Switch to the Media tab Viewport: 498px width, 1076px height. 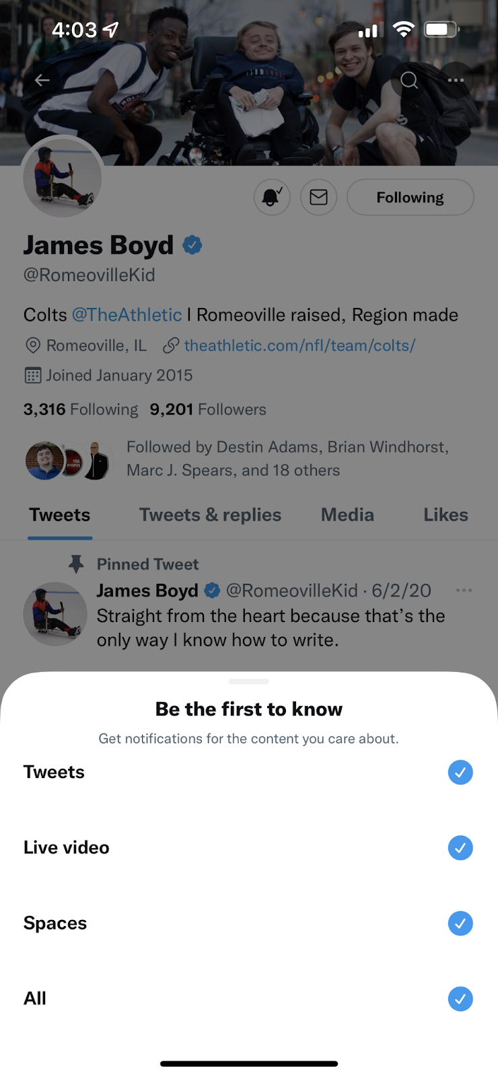tap(347, 515)
